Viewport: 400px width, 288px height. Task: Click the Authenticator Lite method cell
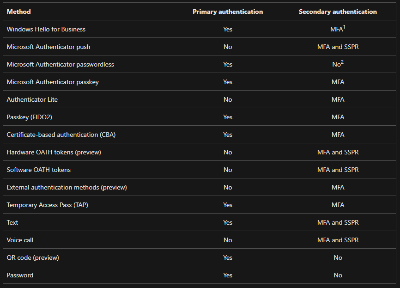point(32,99)
